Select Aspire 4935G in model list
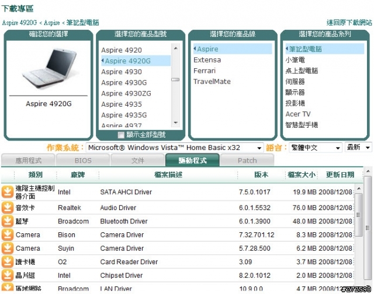Screen dimensions: 374x294 click(x=124, y=115)
